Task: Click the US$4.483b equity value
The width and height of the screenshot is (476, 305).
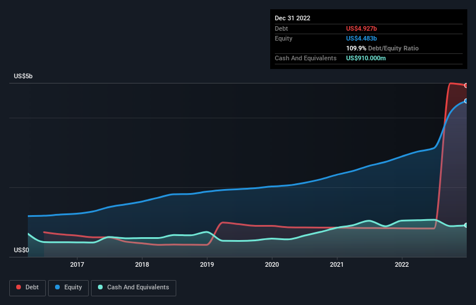Action: (x=362, y=38)
